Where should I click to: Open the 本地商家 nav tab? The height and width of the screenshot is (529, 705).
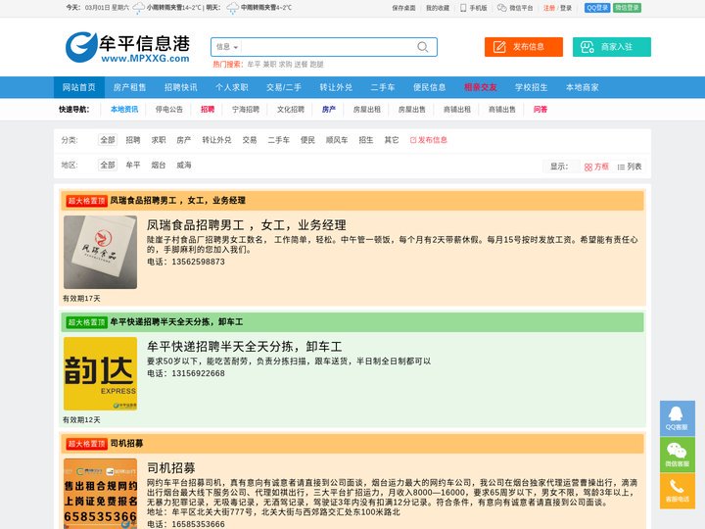point(583,87)
